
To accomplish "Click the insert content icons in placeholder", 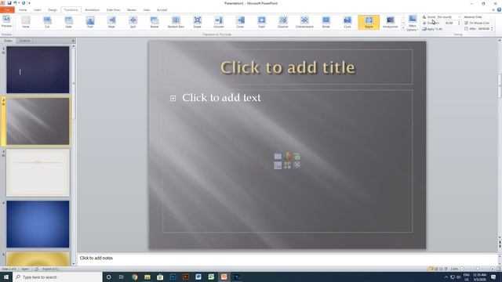I will coord(287,161).
